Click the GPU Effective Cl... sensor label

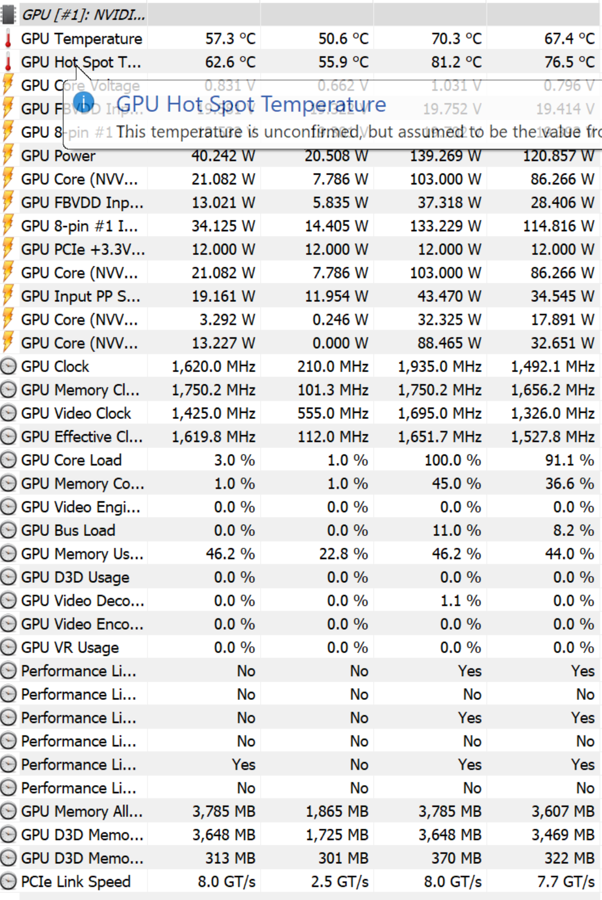(82, 437)
